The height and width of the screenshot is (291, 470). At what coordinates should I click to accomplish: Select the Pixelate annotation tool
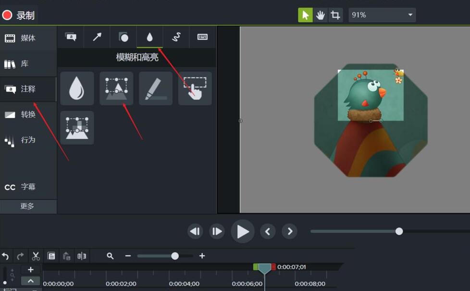(x=77, y=127)
